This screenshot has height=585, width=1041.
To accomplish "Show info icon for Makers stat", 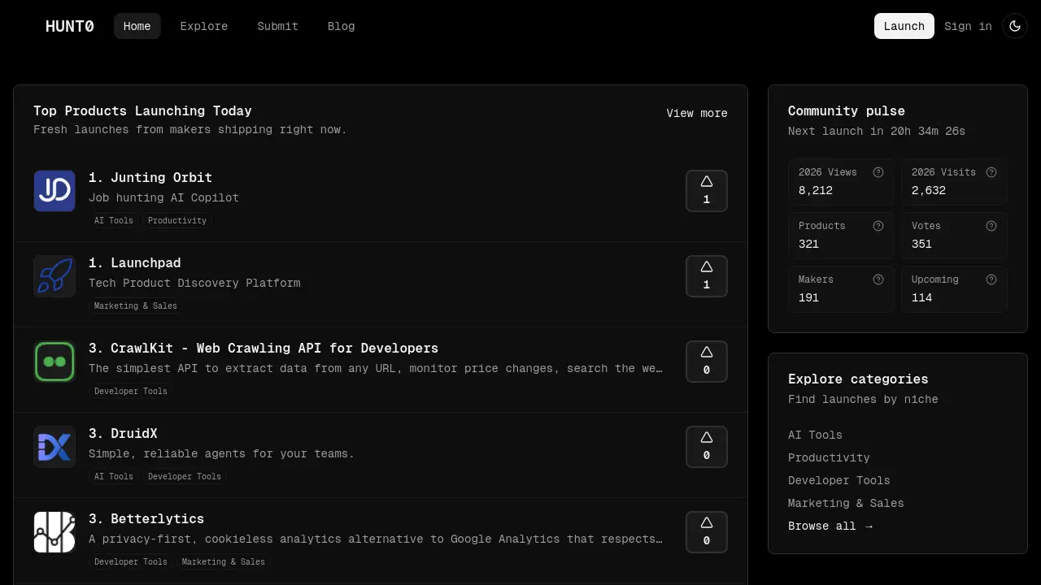I will click(x=878, y=279).
